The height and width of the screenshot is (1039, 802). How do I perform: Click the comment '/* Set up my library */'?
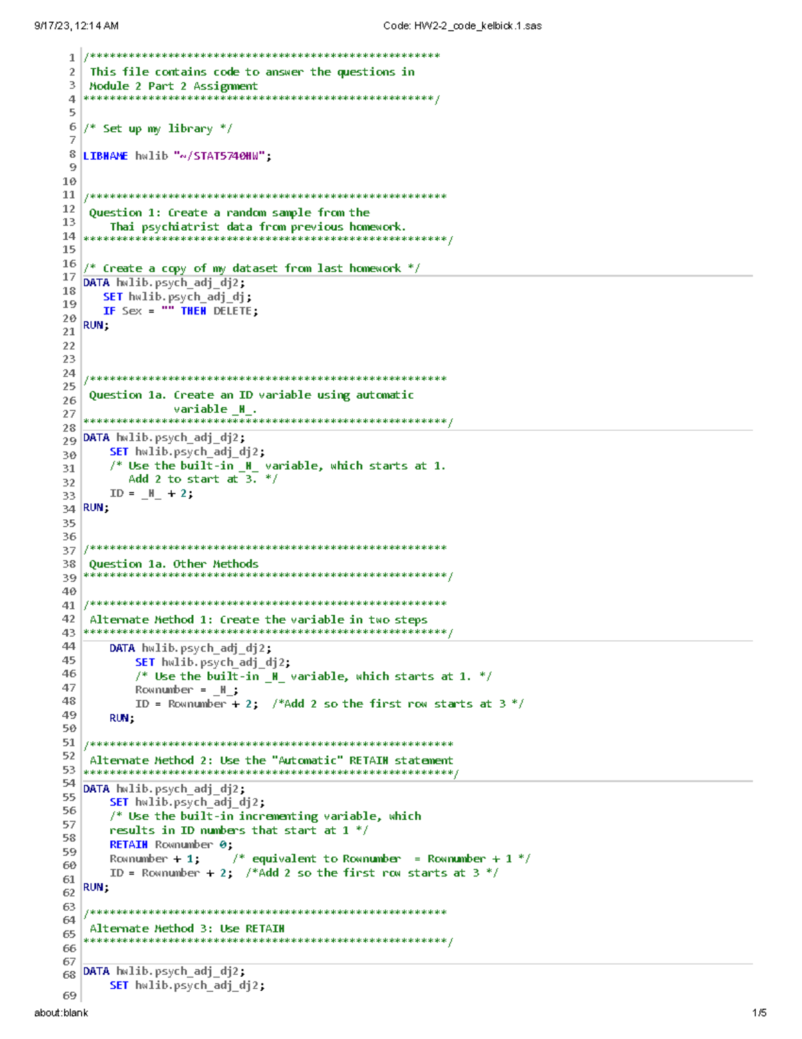point(158,128)
